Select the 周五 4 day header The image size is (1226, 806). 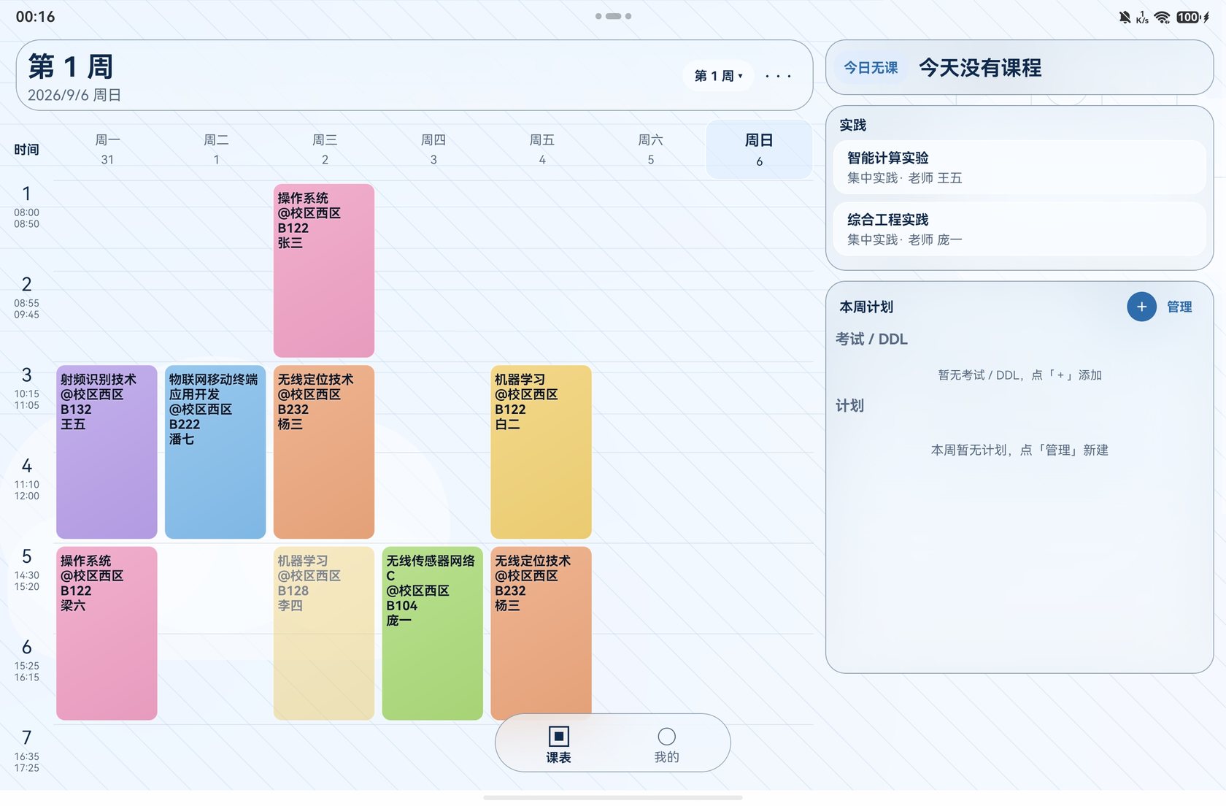pyautogui.click(x=542, y=149)
